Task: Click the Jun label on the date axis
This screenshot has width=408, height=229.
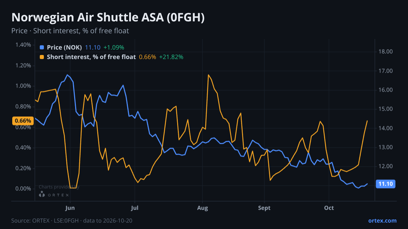Action: point(70,208)
